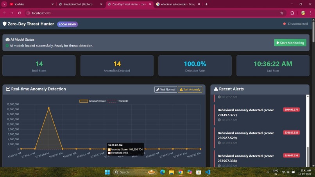
Task: Click the Anomalies Detected card showing 14
Action: click(117, 66)
